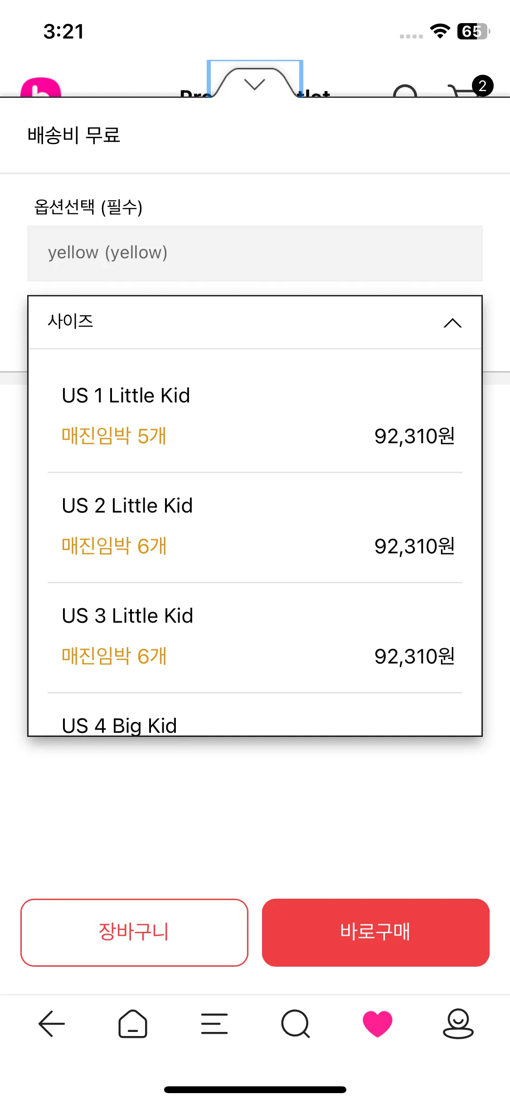510x1104 pixels.
Task: Add to cart with 장바구니 button
Action: pyautogui.click(x=134, y=932)
